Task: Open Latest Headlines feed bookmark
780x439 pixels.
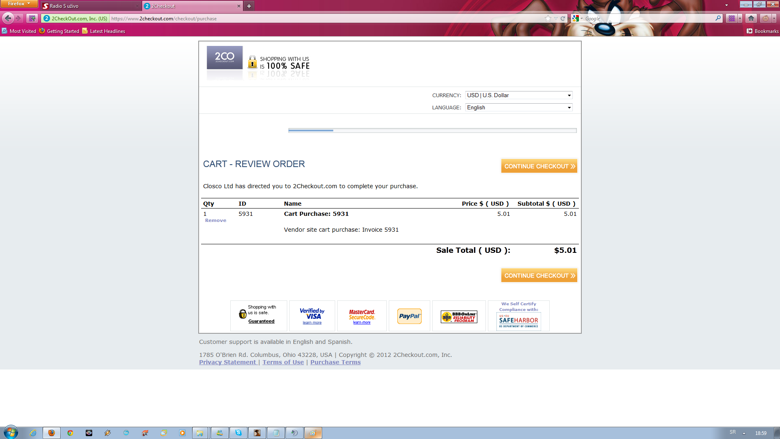Action: click(104, 31)
